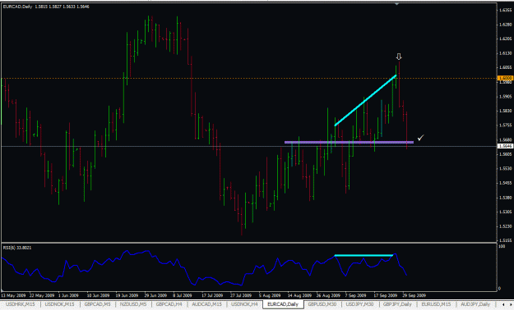Click the current price label 1.5646
The height and width of the screenshot is (310, 514).
505,146
